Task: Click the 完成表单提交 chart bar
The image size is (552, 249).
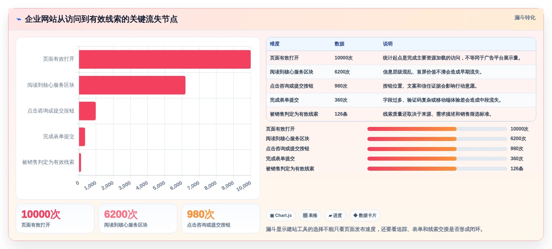Action: pyautogui.click(x=82, y=137)
